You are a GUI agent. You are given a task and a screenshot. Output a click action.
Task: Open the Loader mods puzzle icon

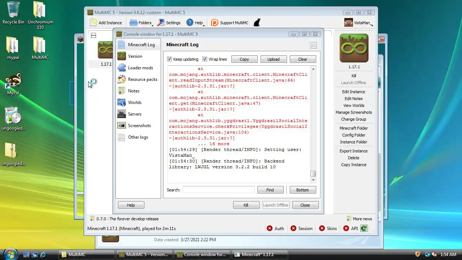pyautogui.click(x=122, y=68)
